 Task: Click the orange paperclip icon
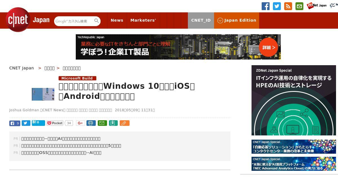coord(124,123)
